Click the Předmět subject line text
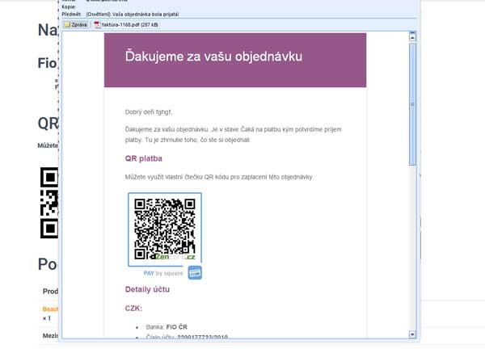485x349 pixels. coord(133,15)
